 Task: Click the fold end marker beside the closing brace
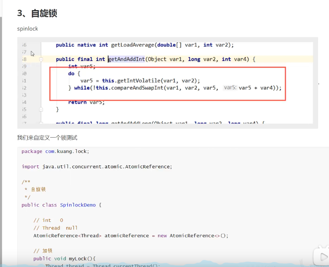coord(41,109)
